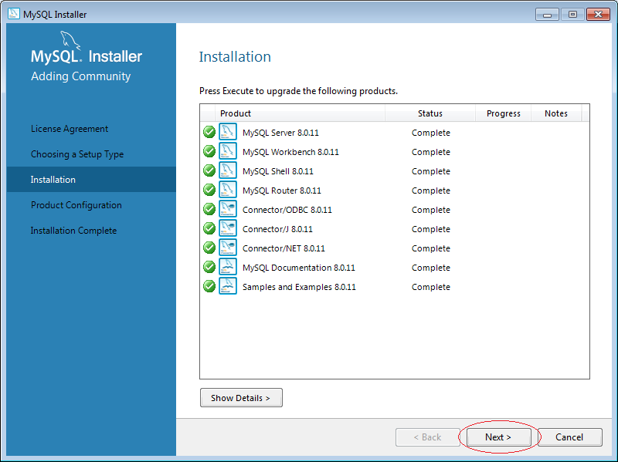Maximize the MySQL Installer window

[572, 15]
